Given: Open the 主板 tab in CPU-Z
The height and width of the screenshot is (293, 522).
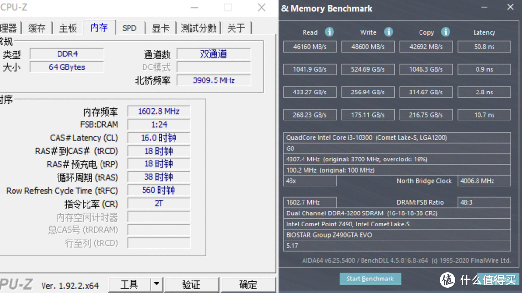Looking at the screenshot, I should [x=68, y=28].
